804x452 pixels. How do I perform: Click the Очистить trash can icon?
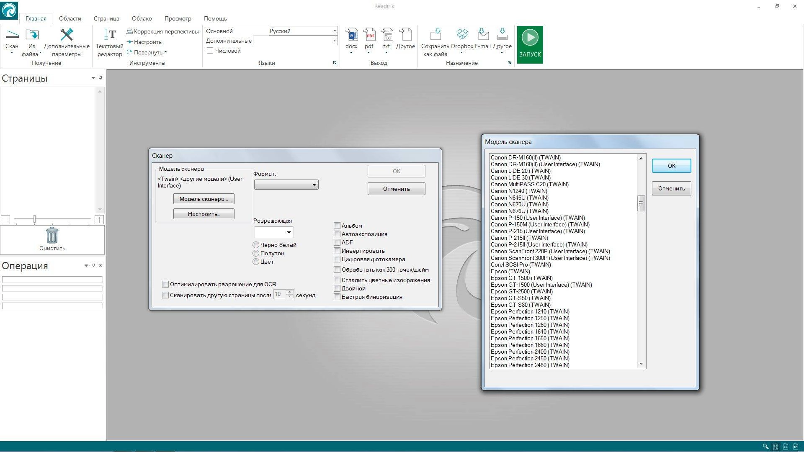tap(52, 235)
